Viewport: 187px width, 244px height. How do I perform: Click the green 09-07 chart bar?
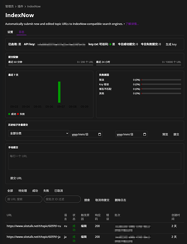[59, 92]
